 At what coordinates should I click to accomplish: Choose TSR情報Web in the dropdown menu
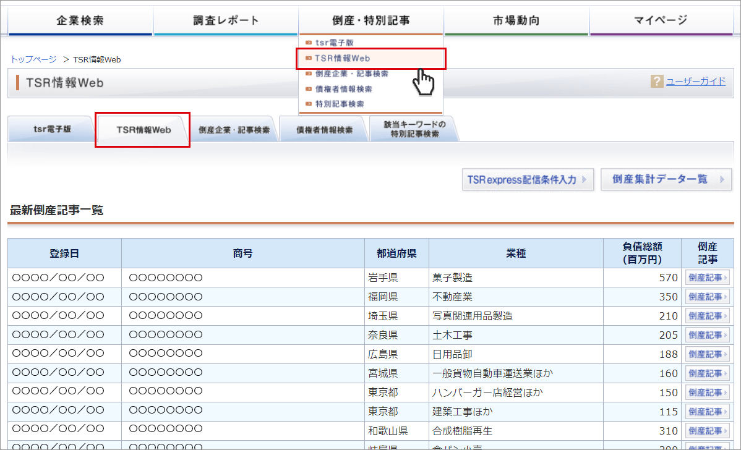(371, 59)
